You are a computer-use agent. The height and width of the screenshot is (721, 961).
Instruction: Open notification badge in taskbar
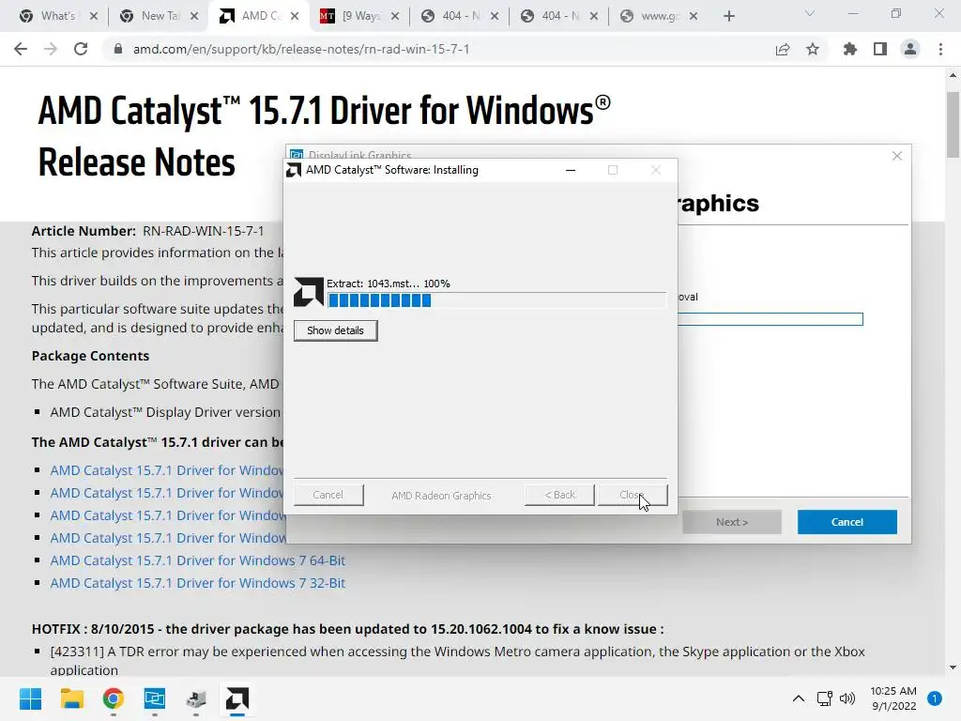pos(935,698)
